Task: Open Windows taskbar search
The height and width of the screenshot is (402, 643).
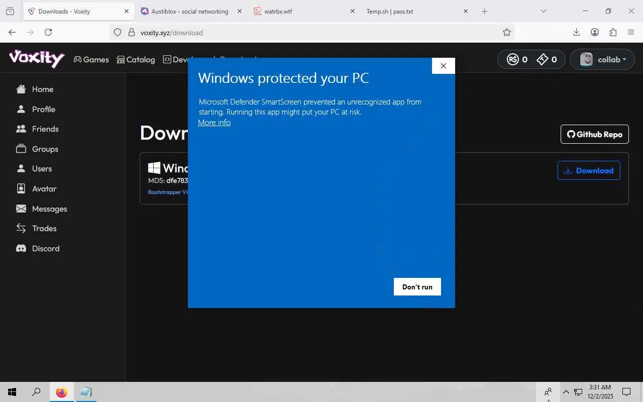Action: pos(36,392)
